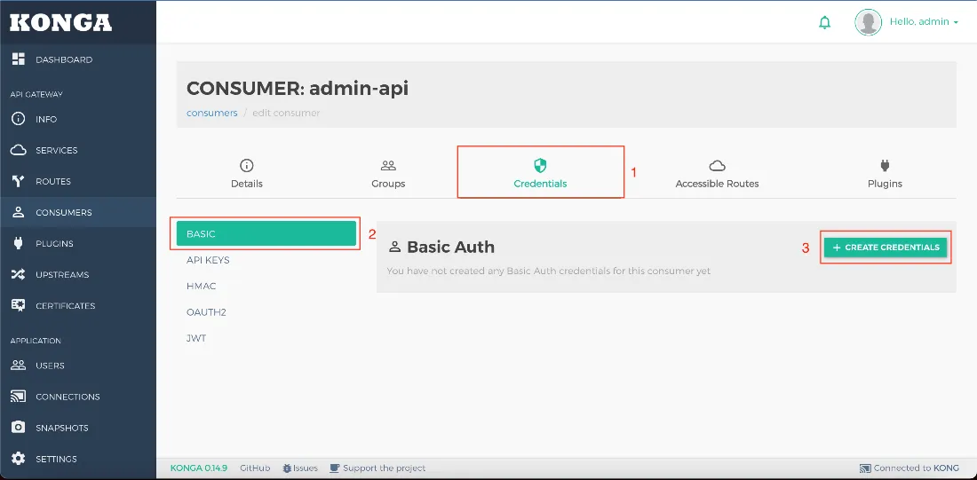
Task: Click the Dashboard grid icon in sidebar
Action: tap(18, 59)
